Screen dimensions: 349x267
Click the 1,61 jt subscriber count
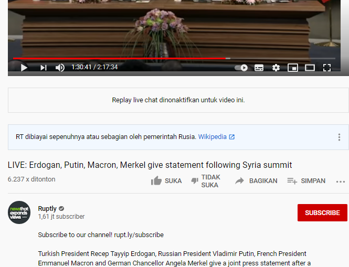coord(61,217)
